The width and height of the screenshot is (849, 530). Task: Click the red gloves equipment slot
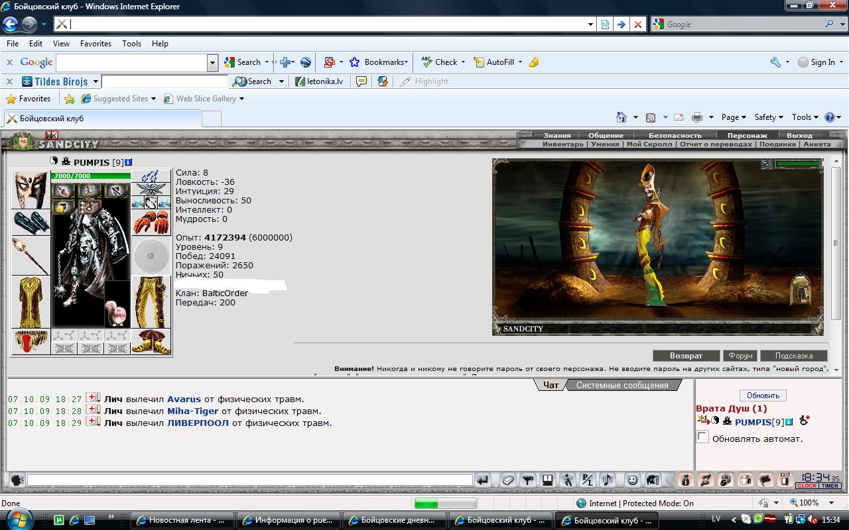151,223
